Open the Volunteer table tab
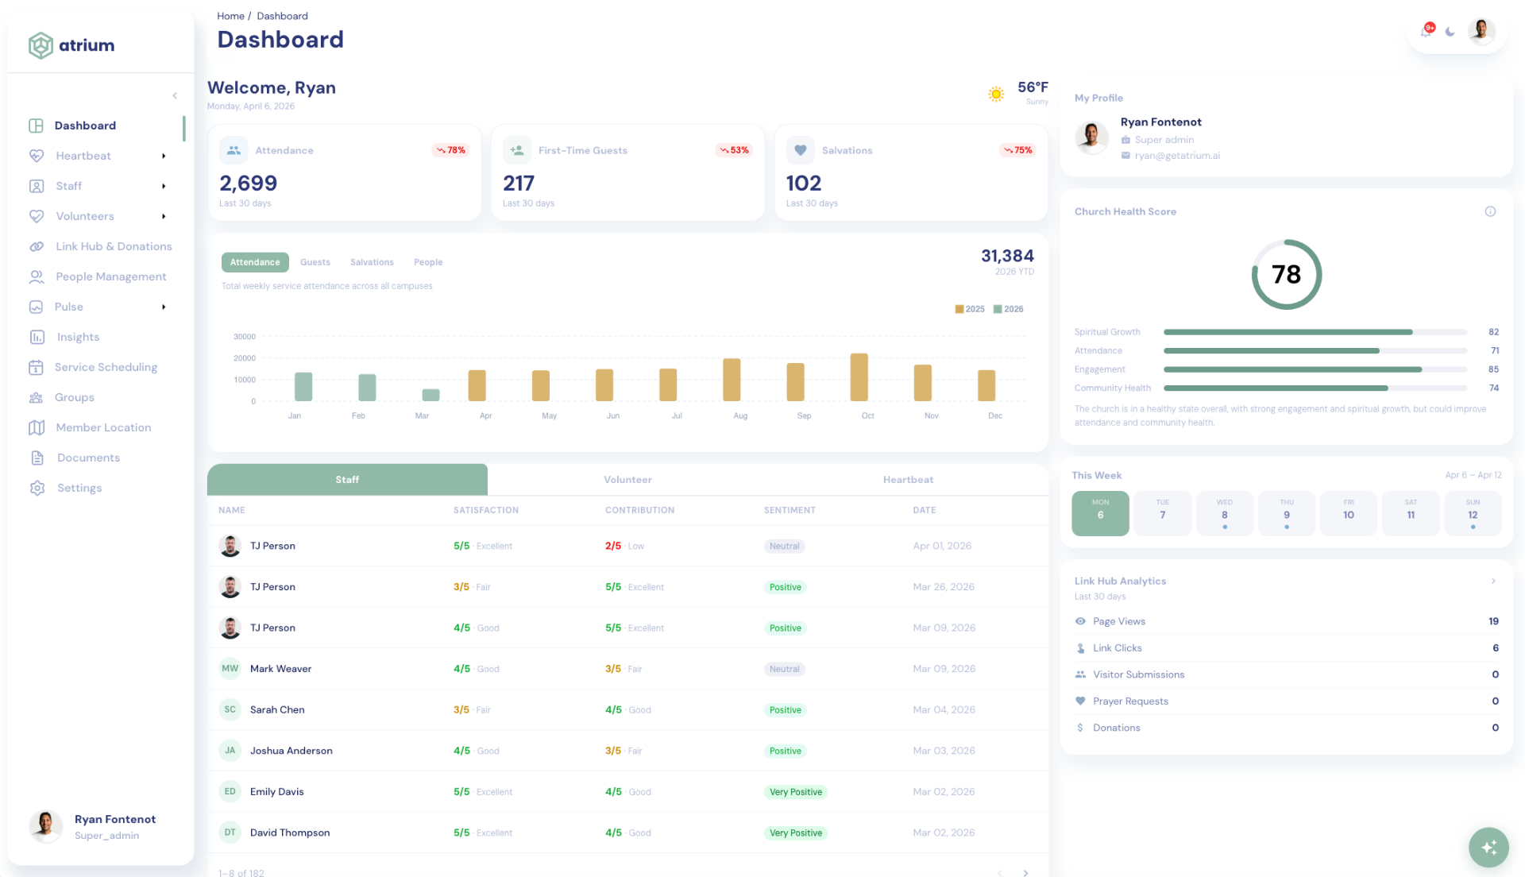 click(627, 480)
